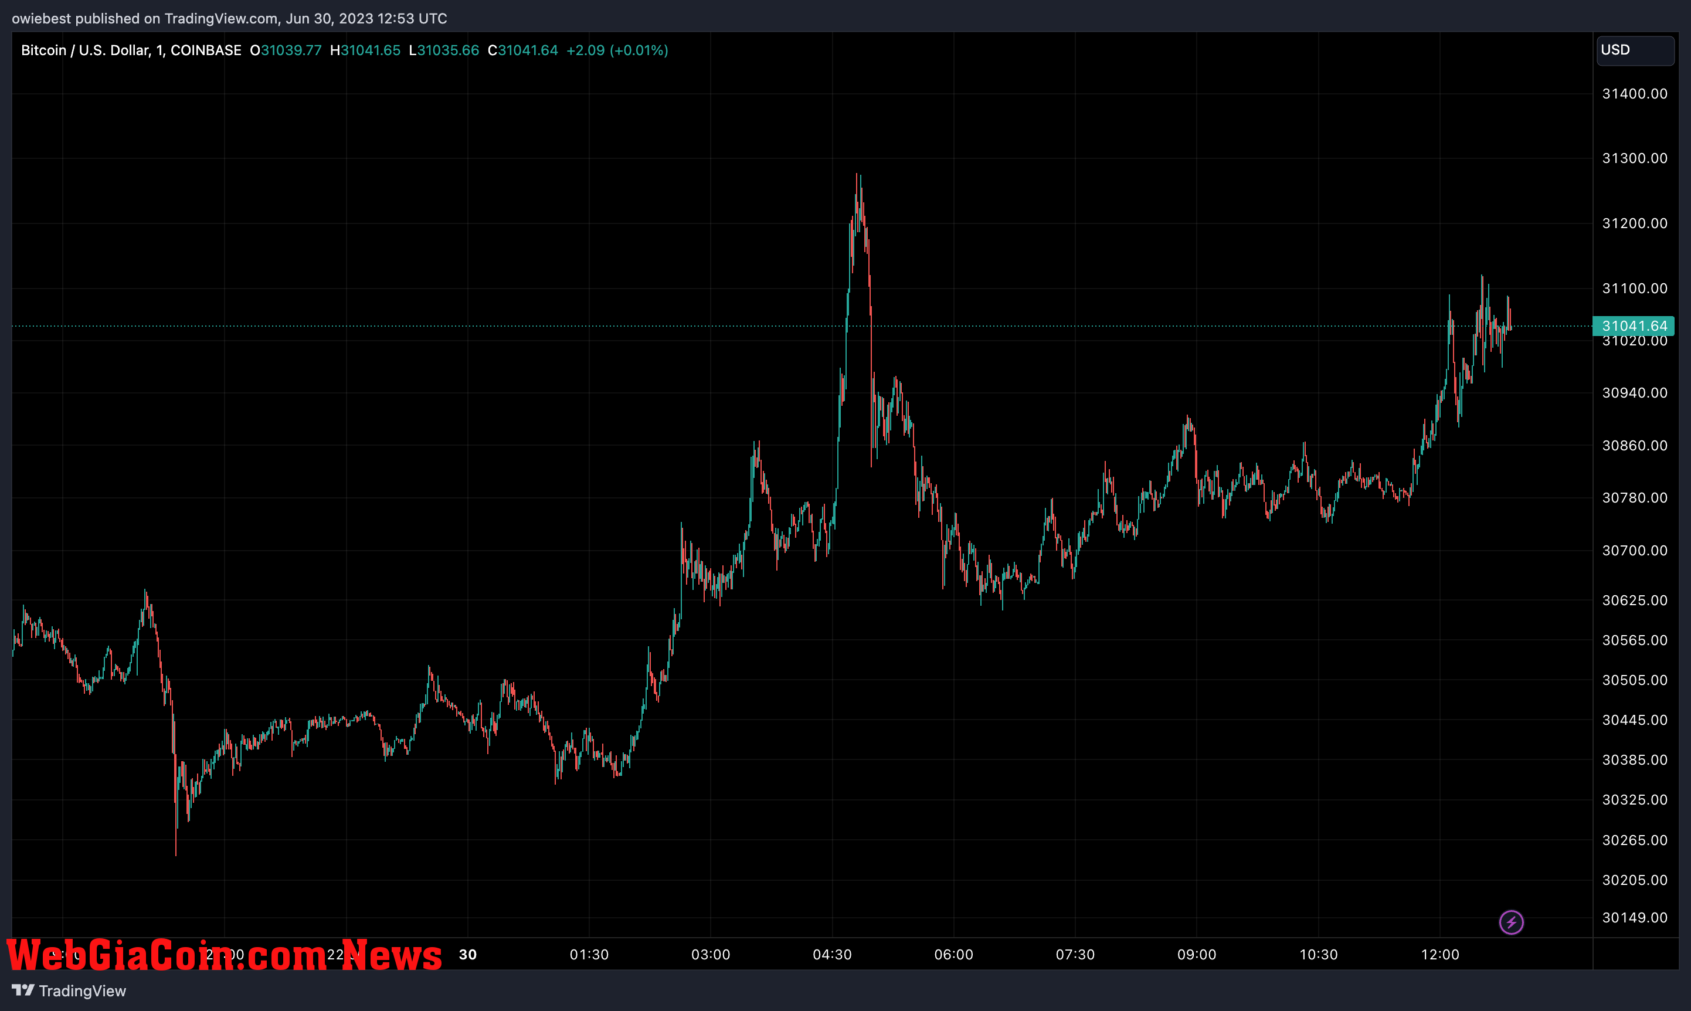Click the 01:30 time axis label

click(x=589, y=955)
